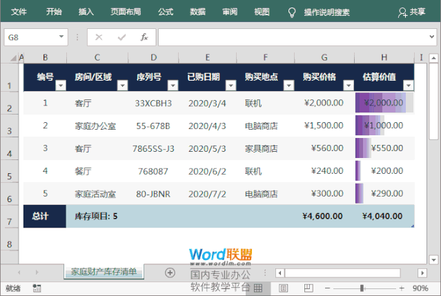Click the total ¥4,600.00 cell
The height and width of the screenshot is (296, 441).
click(x=324, y=216)
